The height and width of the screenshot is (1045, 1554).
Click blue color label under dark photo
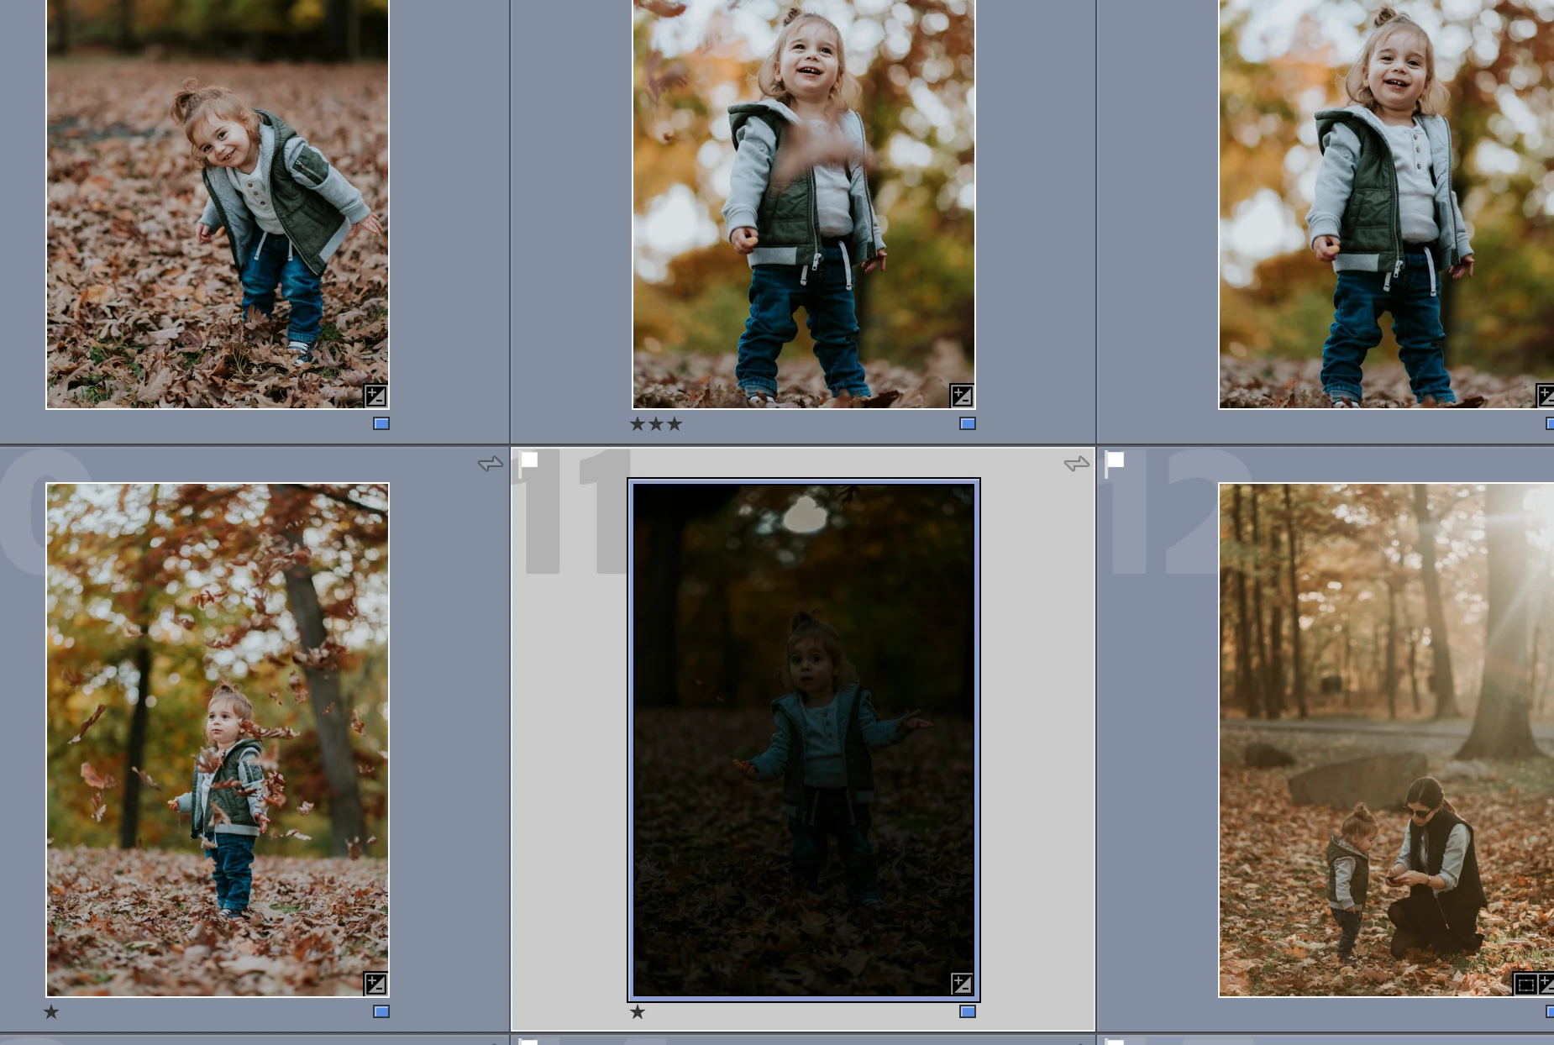point(968,1011)
